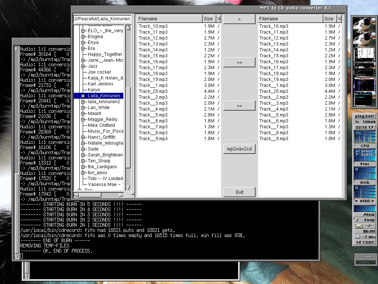Expand the Enigma folder in the tree
The width and height of the screenshot is (378, 284).
click(x=83, y=37)
